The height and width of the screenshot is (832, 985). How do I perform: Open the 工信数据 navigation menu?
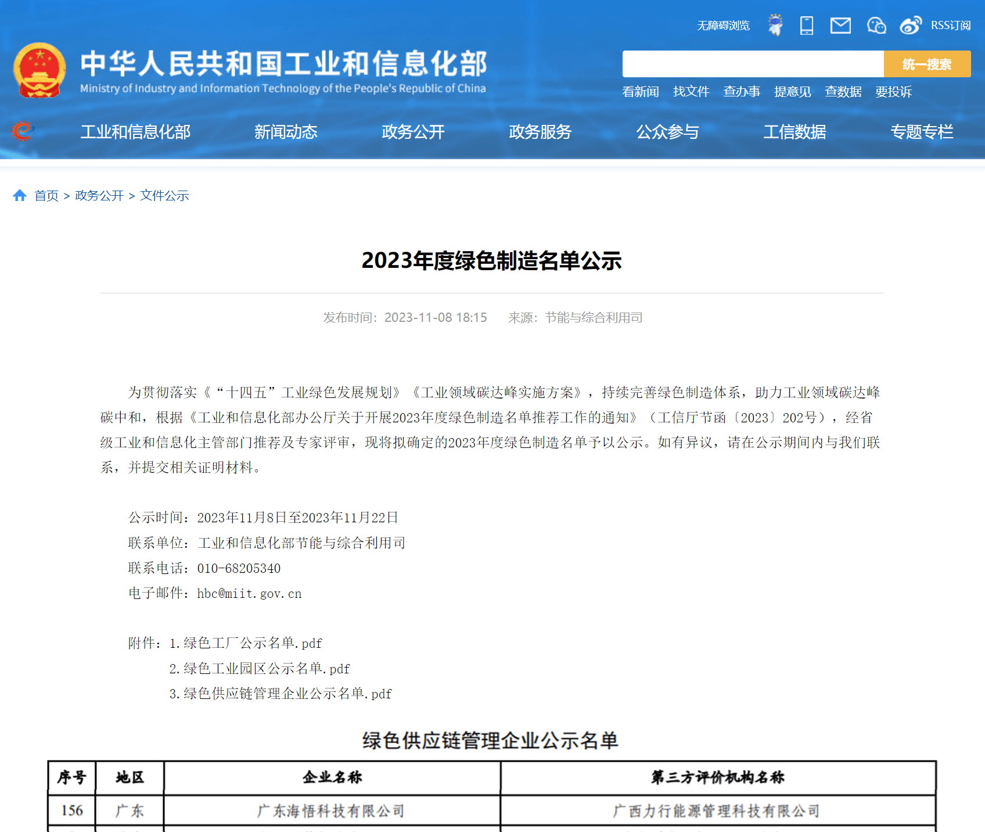(x=795, y=132)
